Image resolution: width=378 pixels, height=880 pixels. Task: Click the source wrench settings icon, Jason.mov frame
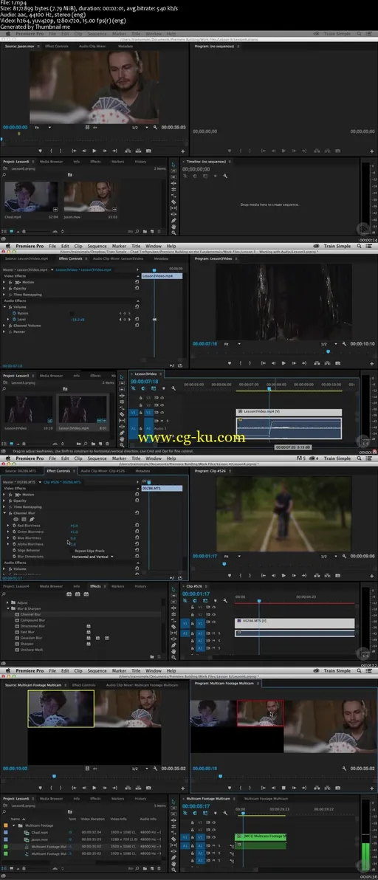(x=155, y=128)
